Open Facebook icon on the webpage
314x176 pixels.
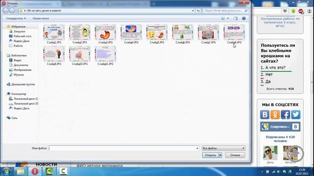(x=286, y=115)
